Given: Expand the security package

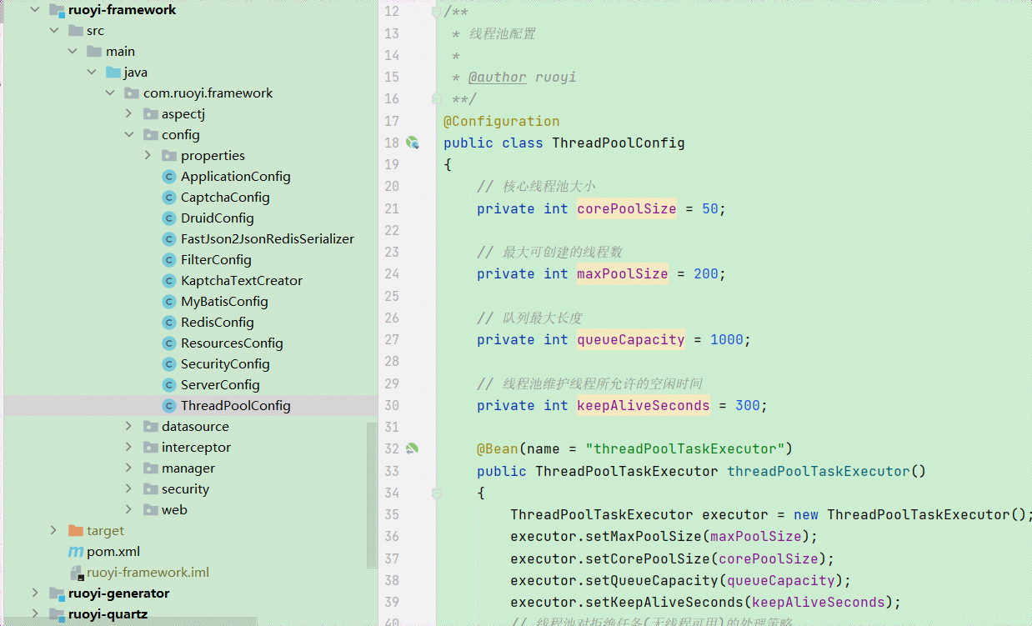Looking at the screenshot, I should (129, 489).
